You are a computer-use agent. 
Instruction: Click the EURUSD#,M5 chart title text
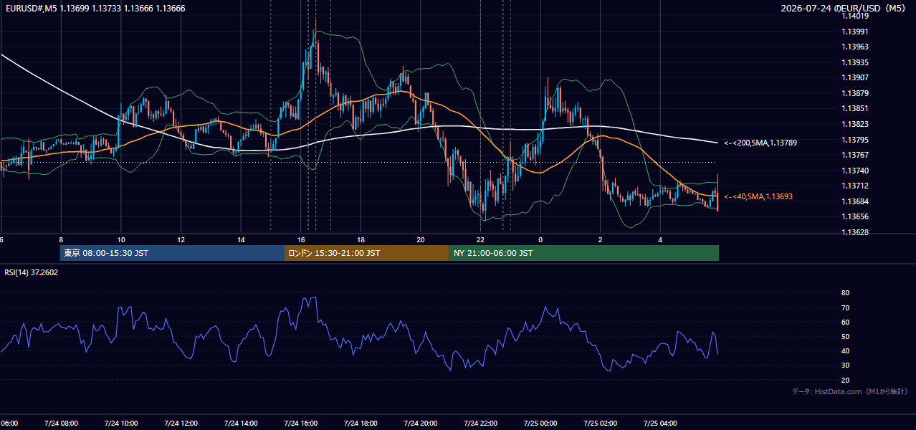point(94,8)
